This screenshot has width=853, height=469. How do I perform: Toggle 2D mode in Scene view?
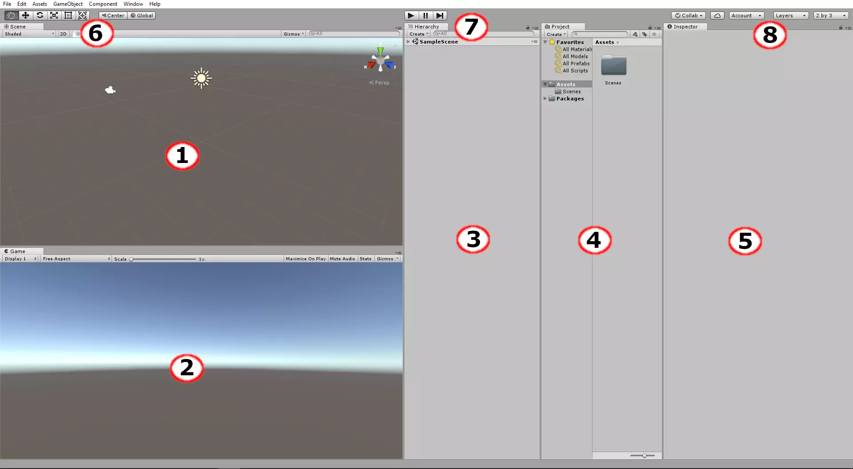pos(63,34)
